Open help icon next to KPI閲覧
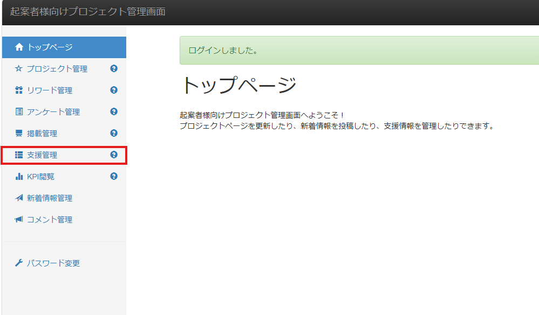 point(114,176)
